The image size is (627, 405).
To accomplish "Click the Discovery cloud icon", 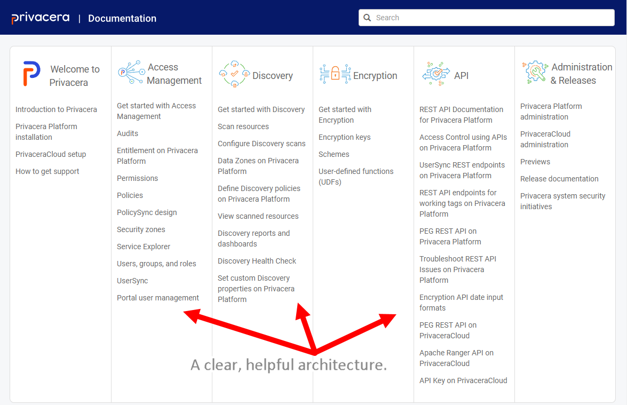I will [x=234, y=75].
